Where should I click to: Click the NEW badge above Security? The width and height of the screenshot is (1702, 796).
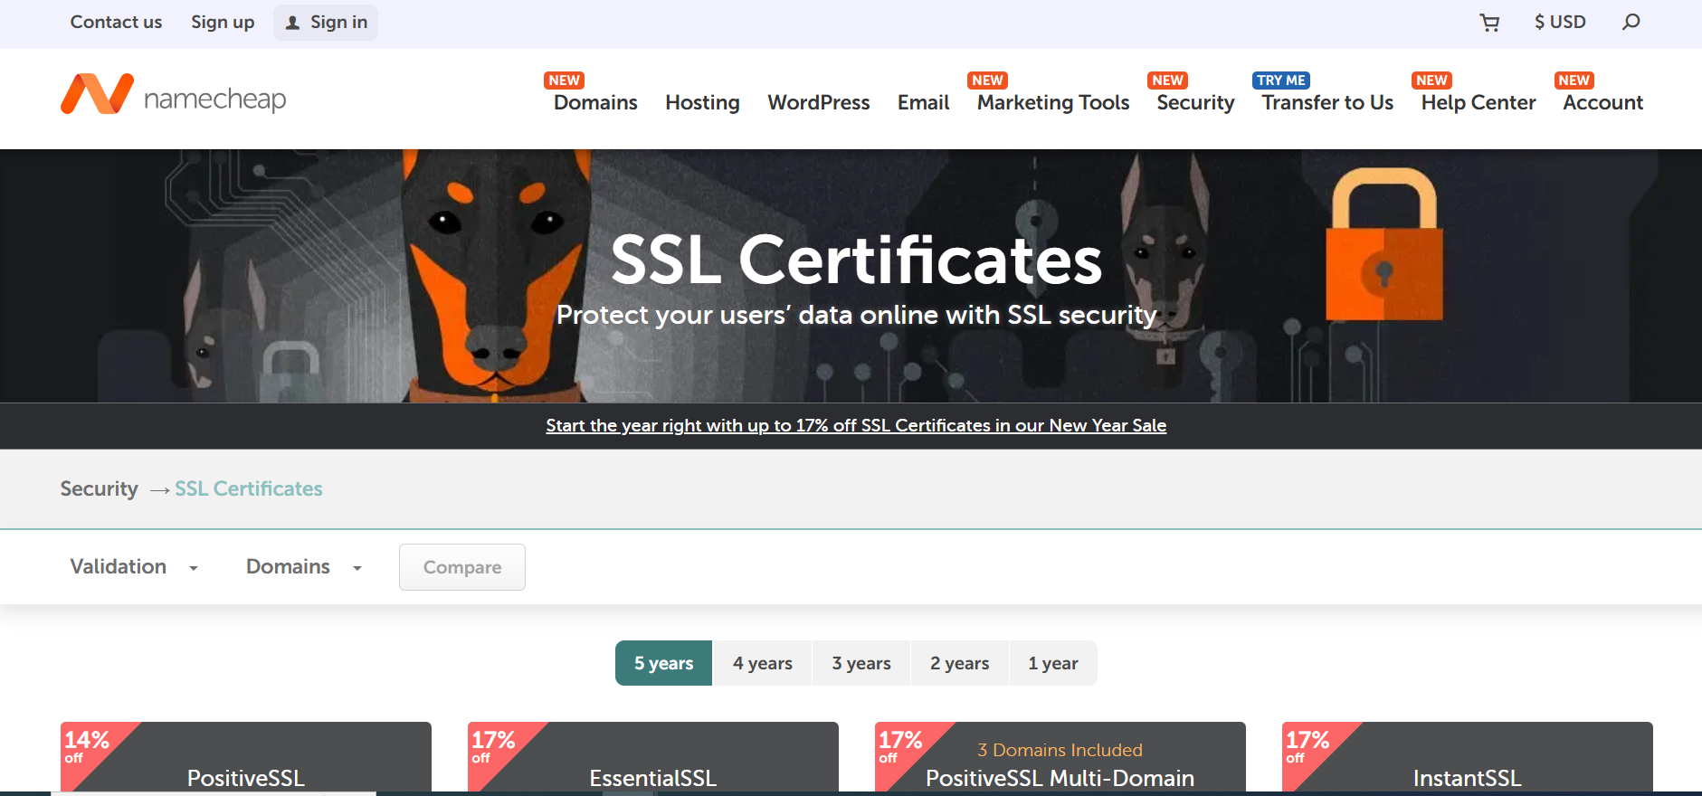pyautogui.click(x=1168, y=81)
